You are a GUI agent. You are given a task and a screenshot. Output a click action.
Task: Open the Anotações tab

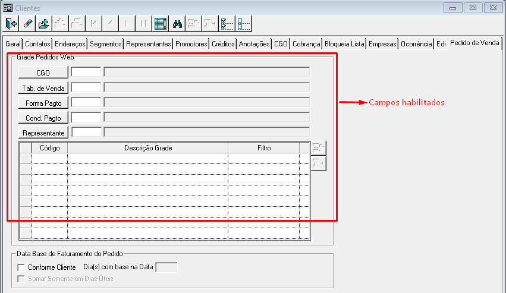point(254,44)
